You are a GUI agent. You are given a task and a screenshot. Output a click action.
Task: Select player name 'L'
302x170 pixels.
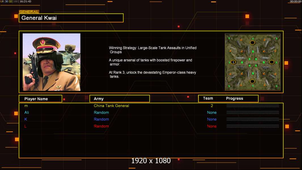(x=25, y=126)
